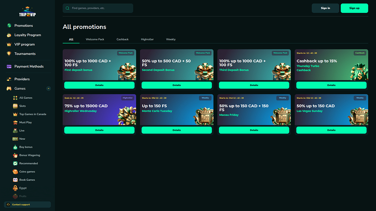Open Details for First deposit bonus
The width and height of the screenshot is (376, 211).
pyautogui.click(x=99, y=85)
